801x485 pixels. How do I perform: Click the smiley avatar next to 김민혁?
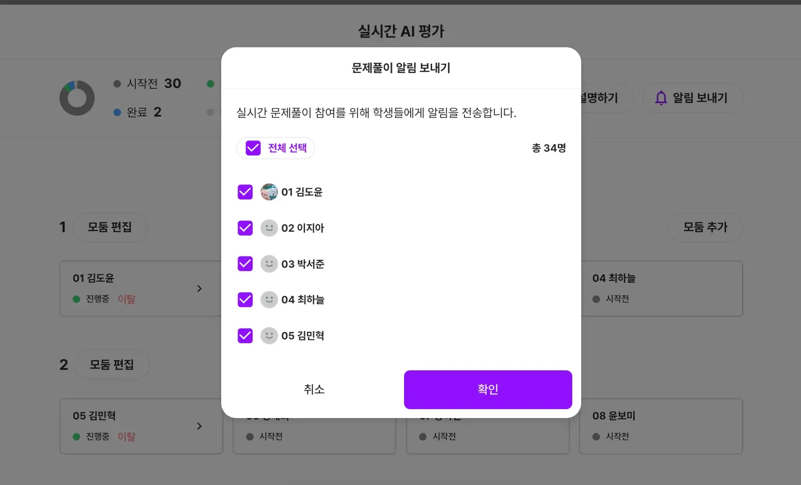coord(269,336)
